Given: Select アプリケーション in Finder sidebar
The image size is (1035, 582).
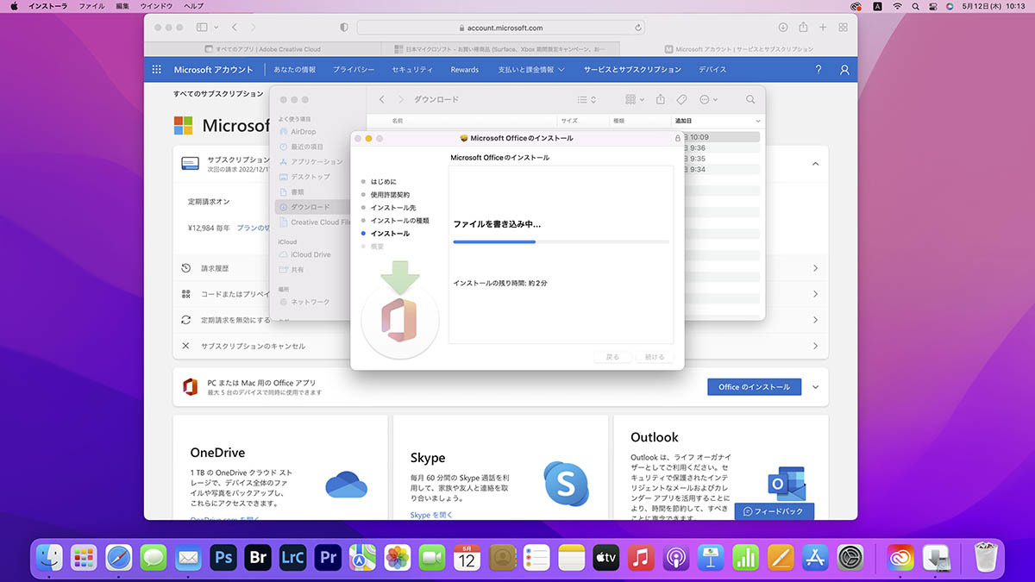Looking at the screenshot, I should click(x=316, y=162).
